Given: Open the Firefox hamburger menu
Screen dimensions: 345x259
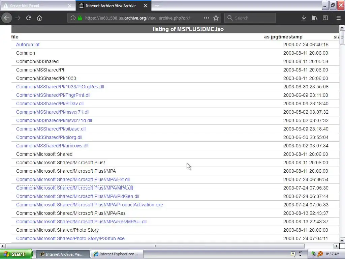Looking at the screenshot, I should pos(338,18).
